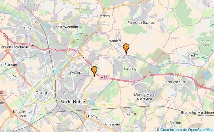Viewport: 214px width, 132px height.
Task: Select the Douai city label
Action: 41,93
